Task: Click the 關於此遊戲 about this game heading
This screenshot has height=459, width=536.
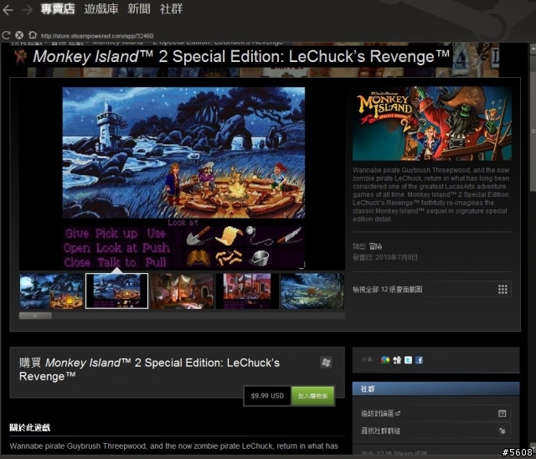Action: (30, 427)
